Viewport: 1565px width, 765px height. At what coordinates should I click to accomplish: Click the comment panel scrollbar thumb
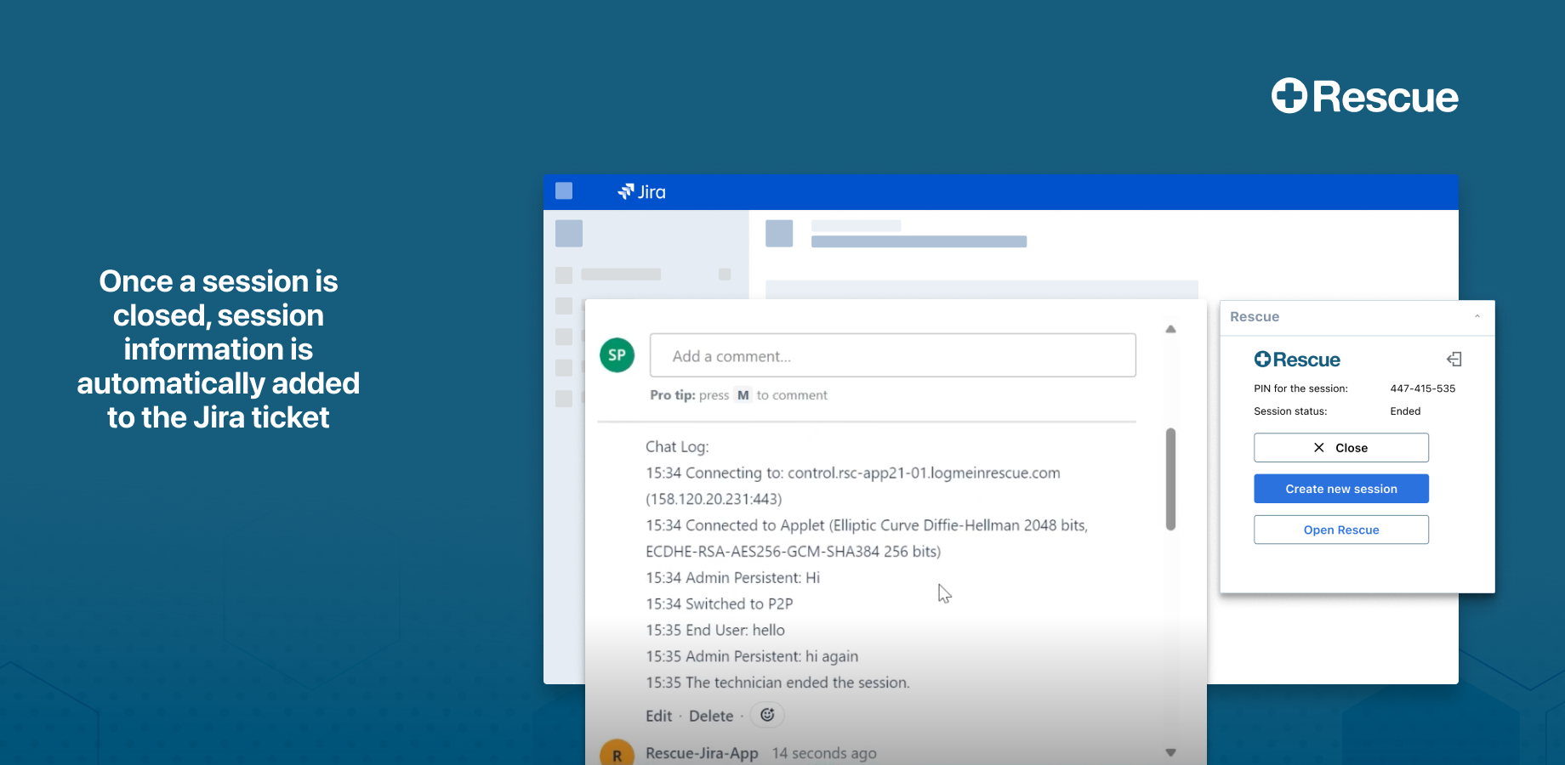(x=1170, y=479)
